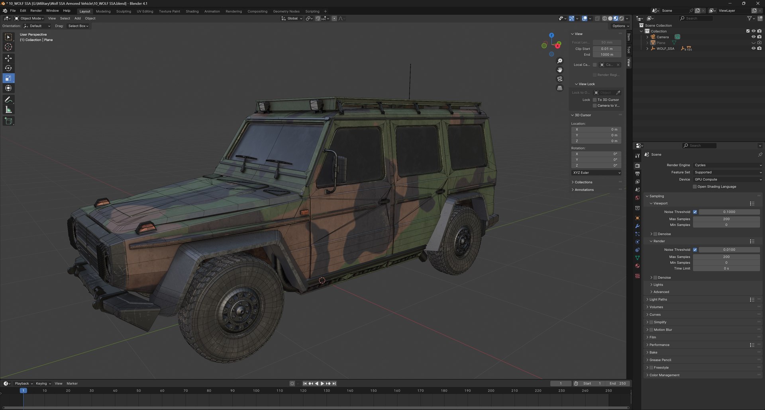Open the sidebar Item tab
Image resolution: width=765 pixels, height=410 pixels.
[x=629, y=37]
